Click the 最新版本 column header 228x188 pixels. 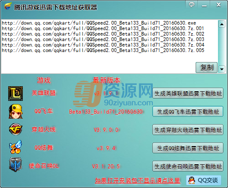[x=106, y=80]
